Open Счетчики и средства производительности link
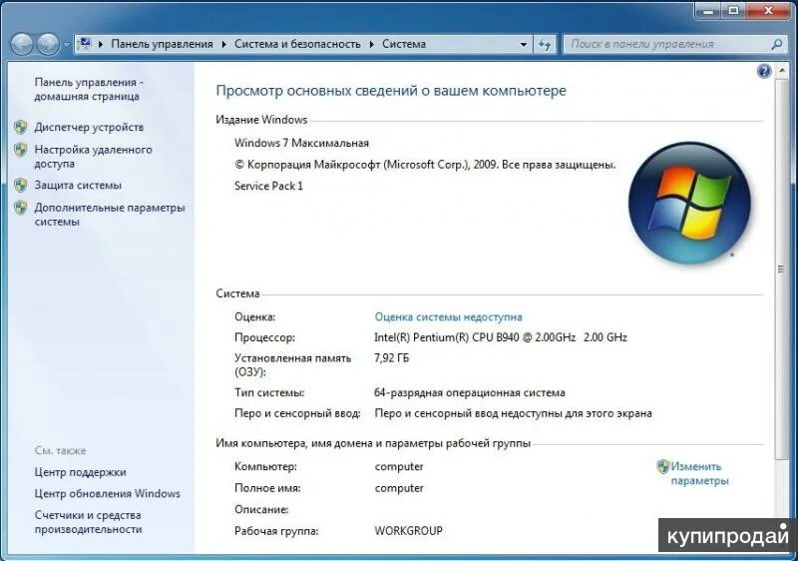 (x=88, y=522)
